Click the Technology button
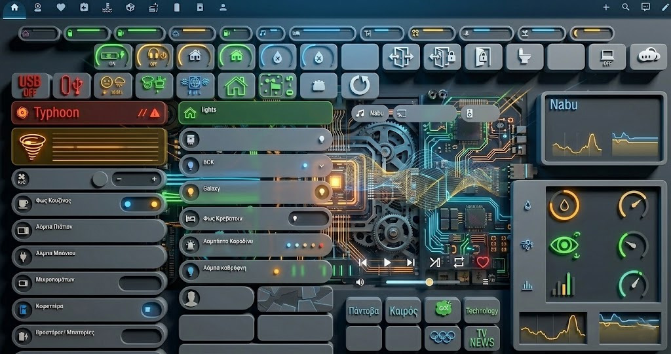671x354 pixels. (482, 311)
